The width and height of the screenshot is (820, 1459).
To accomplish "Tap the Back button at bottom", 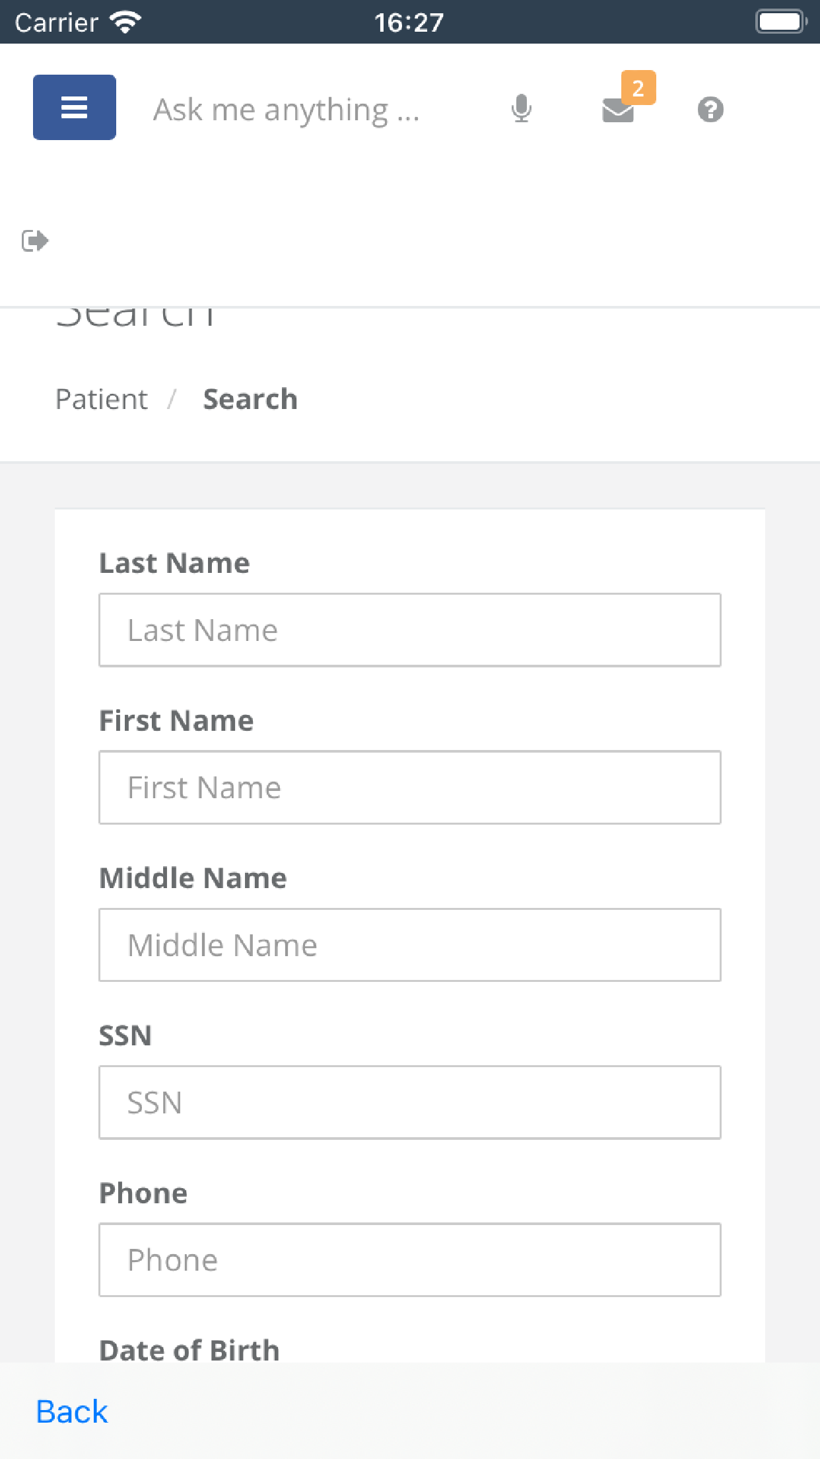I will [x=72, y=1412].
